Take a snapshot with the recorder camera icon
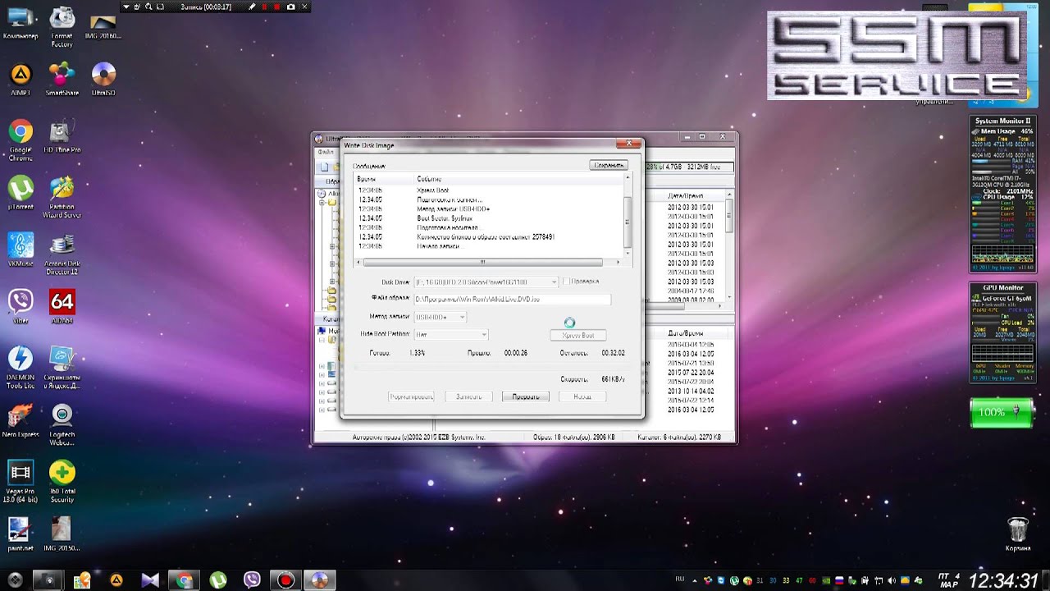Image resolution: width=1050 pixels, height=591 pixels. [290, 7]
